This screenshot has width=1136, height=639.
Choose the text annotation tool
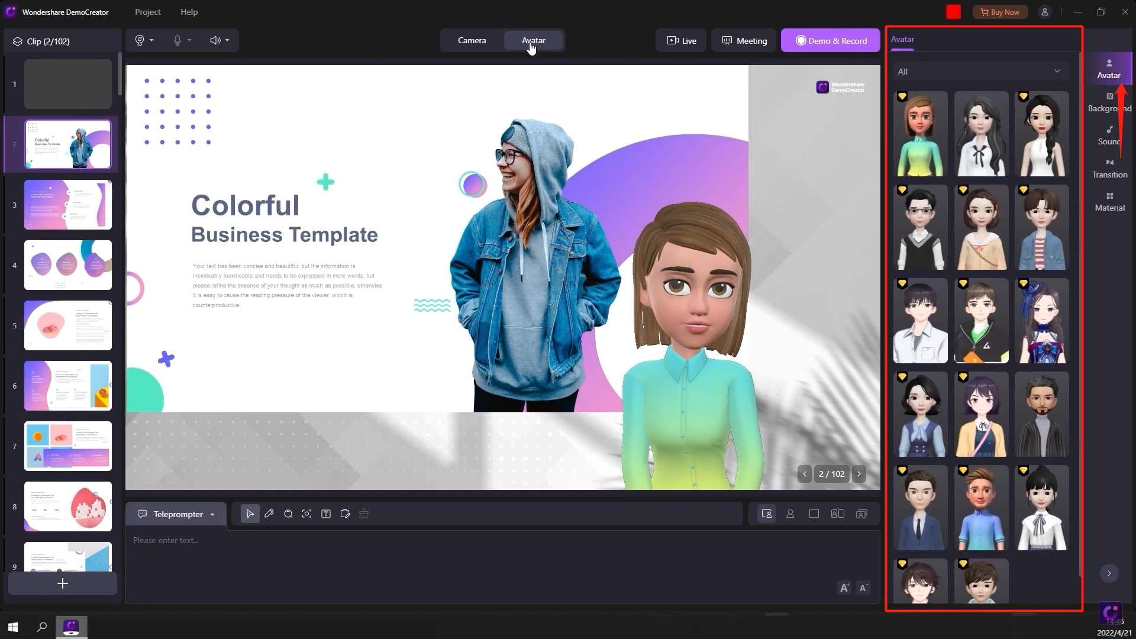(x=325, y=514)
